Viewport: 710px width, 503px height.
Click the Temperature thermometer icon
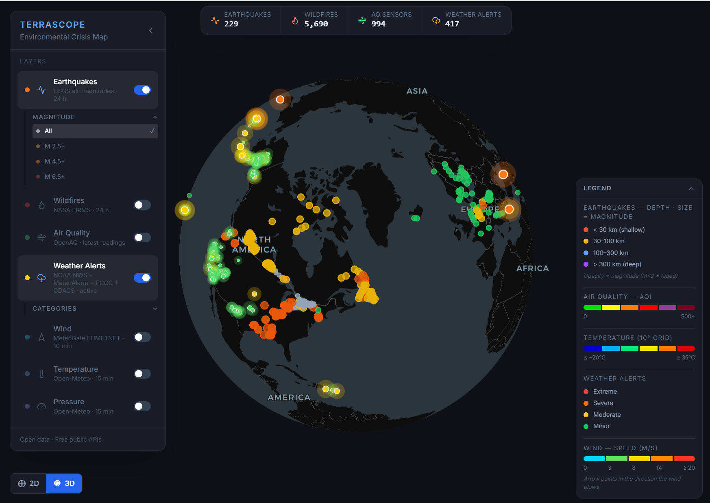click(41, 373)
